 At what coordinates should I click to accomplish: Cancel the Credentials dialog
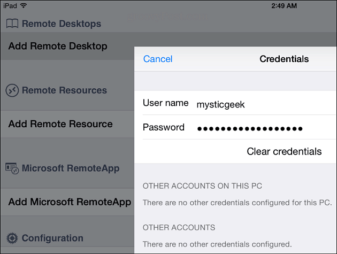(x=158, y=59)
